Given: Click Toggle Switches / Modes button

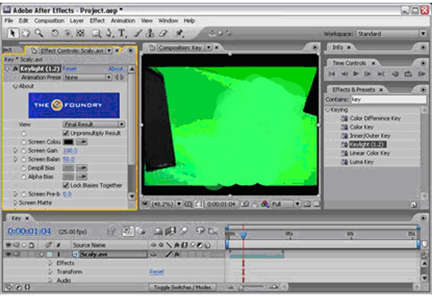Looking at the screenshot, I should [182, 287].
